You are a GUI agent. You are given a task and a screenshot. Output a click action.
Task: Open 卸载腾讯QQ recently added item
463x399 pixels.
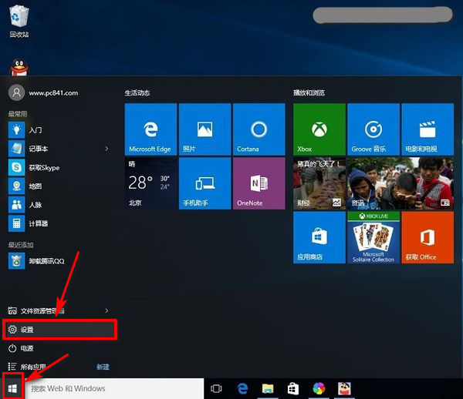(x=59, y=261)
